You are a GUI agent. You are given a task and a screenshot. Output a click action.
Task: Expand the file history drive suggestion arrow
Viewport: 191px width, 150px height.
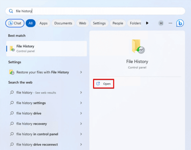(81, 113)
